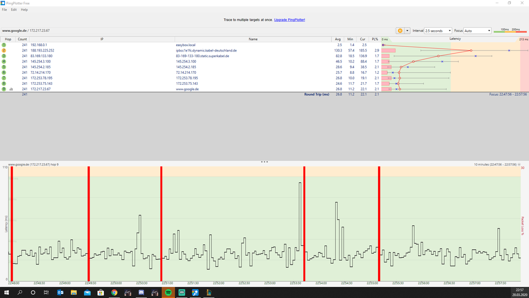Select the hop 3 green circle icon
The image size is (529, 298).
[x=4, y=56]
